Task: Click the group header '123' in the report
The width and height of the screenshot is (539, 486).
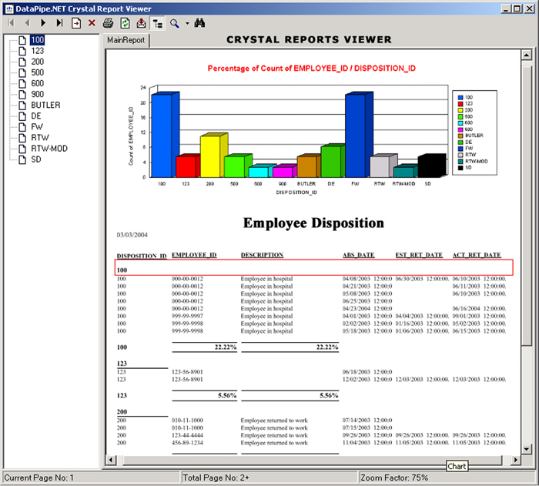Action: point(122,364)
